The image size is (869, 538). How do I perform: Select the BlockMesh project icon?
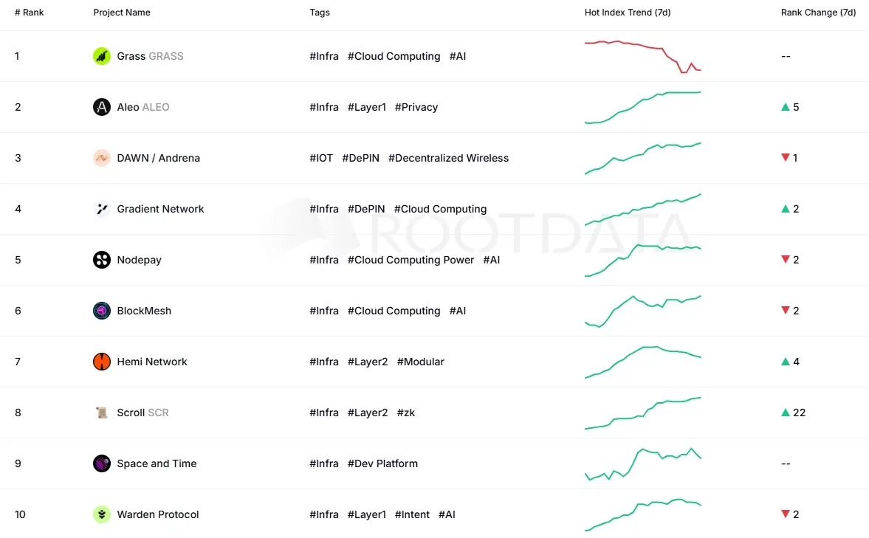coord(103,310)
